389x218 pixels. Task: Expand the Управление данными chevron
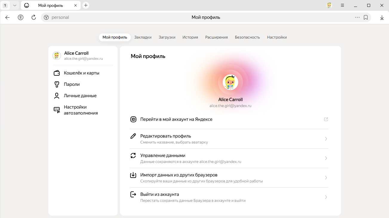(x=326, y=158)
